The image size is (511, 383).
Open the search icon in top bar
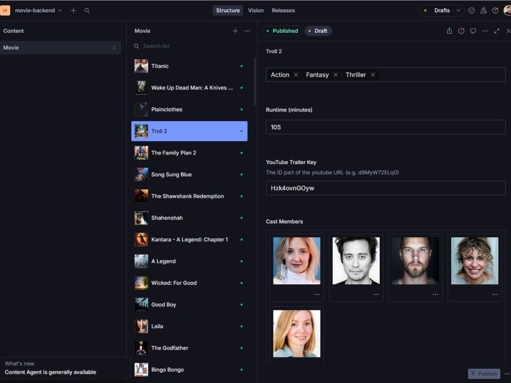coord(87,10)
